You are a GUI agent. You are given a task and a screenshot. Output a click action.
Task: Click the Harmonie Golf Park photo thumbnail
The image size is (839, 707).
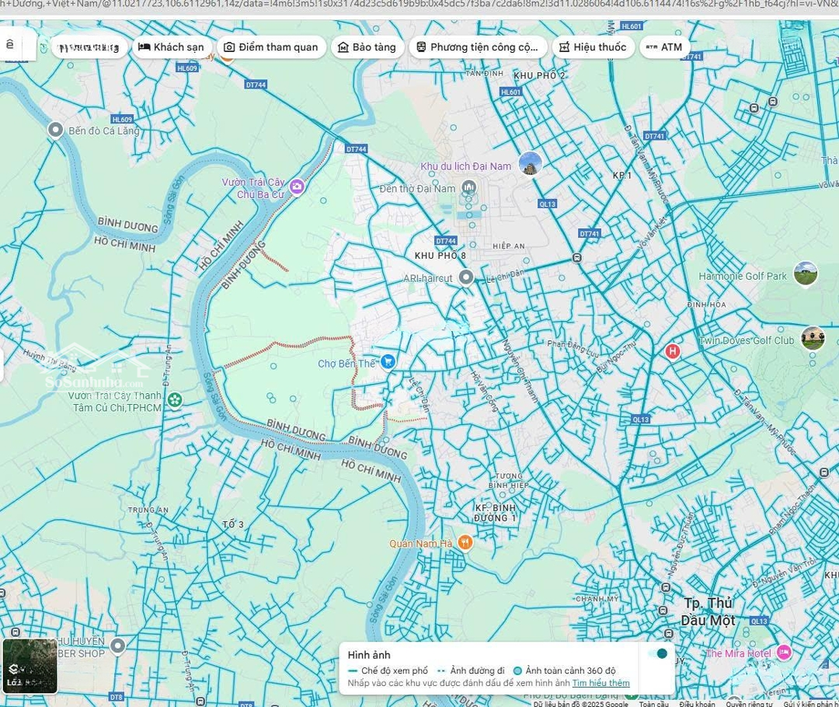806,273
